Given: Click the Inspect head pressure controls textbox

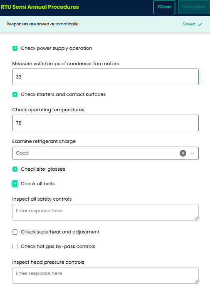Looking at the screenshot, I should 106,275.
